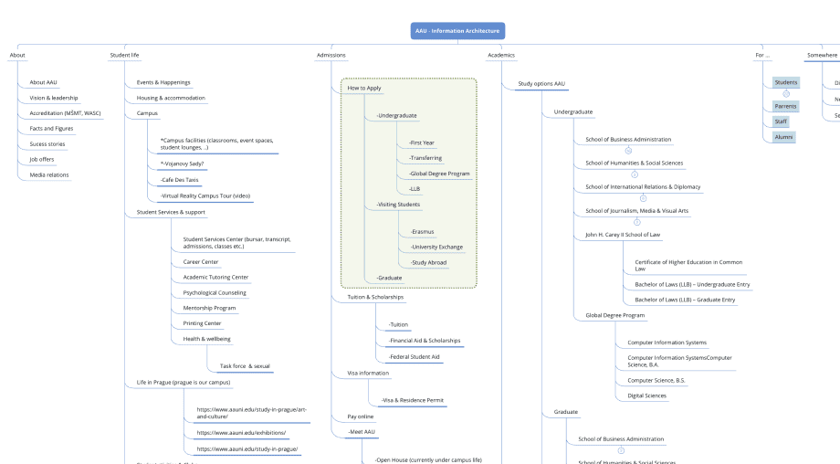Select the -LLB node under How to Apply

tap(415, 189)
